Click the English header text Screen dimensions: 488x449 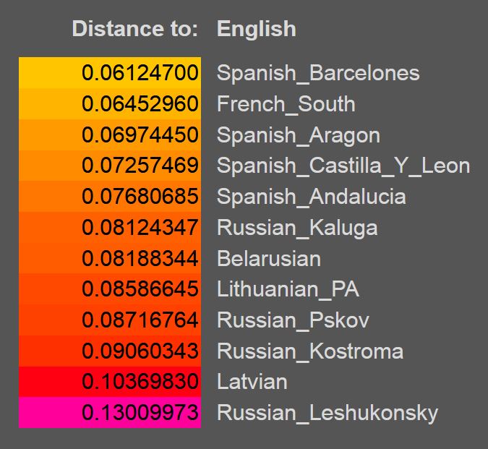257,30
